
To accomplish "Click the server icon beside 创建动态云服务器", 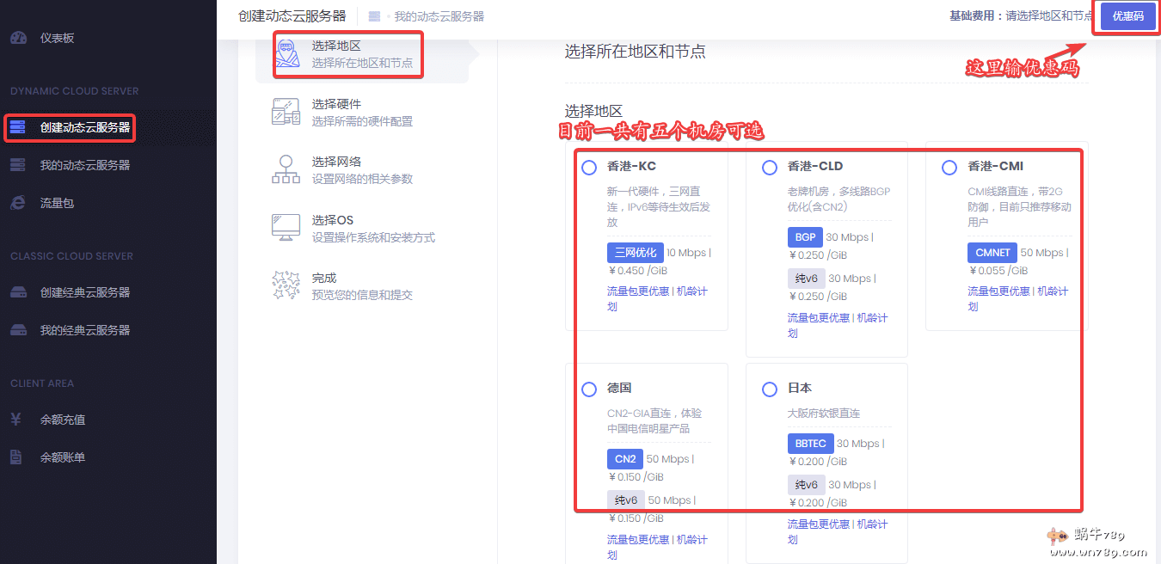I will click(18, 128).
